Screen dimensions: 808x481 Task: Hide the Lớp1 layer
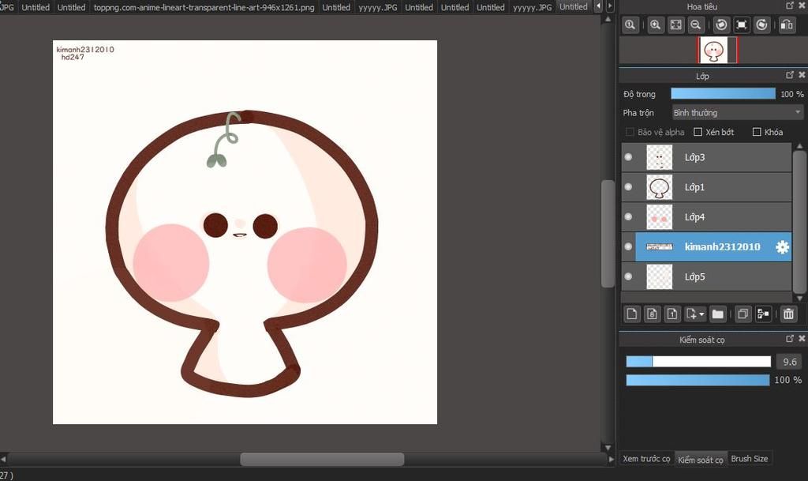[628, 186]
